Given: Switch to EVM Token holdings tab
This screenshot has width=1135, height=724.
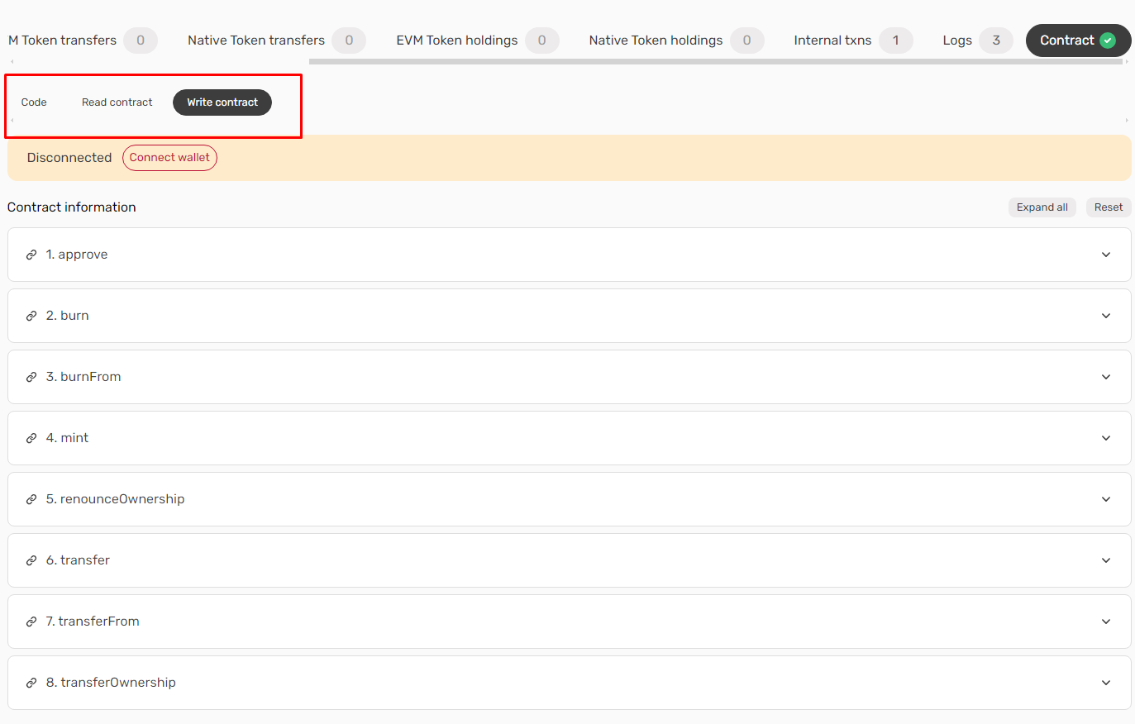Looking at the screenshot, I should pos(477,40).
